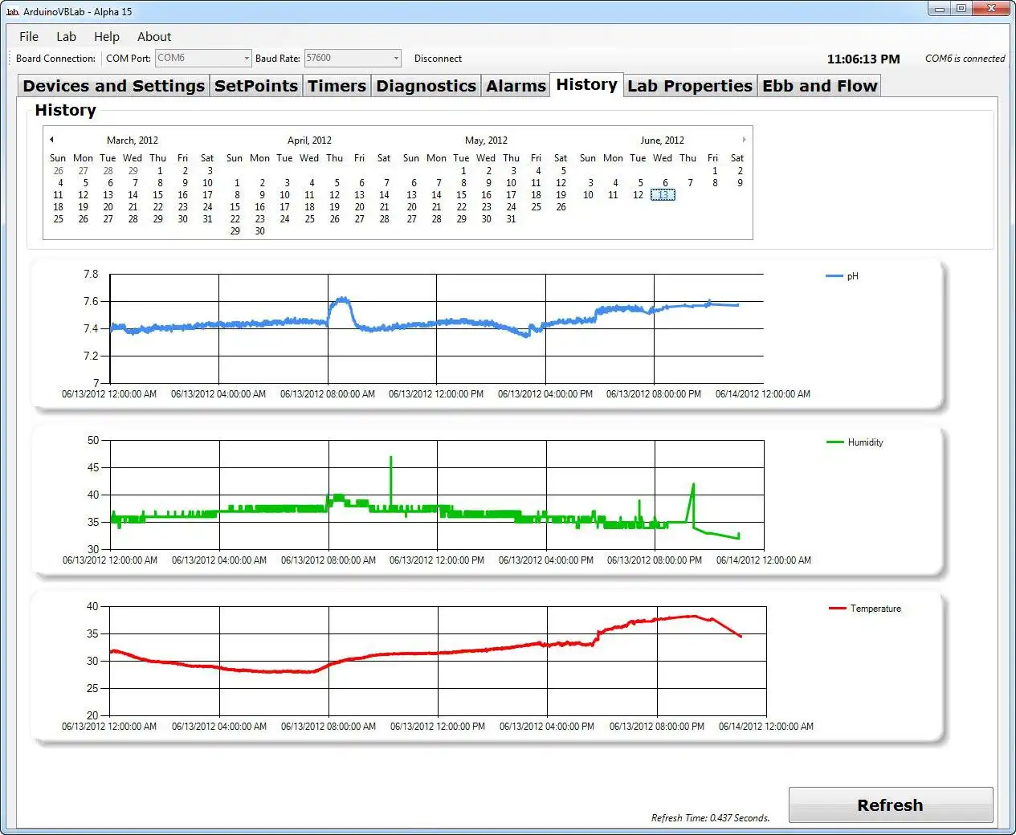
Task: Click the Temperature legend color swatch
Action: (x=837, y=609)
